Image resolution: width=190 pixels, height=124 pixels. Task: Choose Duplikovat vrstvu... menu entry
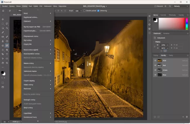pyautogui.click(x=37, y=17)
